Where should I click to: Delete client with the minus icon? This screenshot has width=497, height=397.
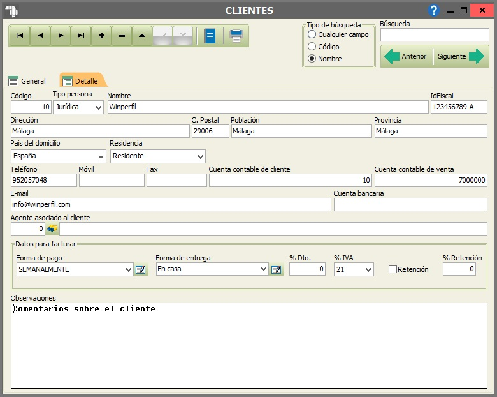tap(122, 36)
